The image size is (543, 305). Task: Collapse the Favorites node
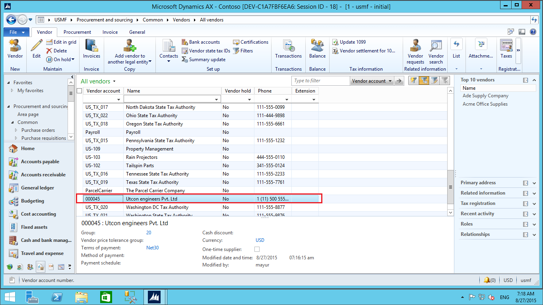(9, 83)
